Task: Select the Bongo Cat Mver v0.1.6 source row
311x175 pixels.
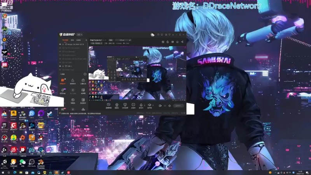Action: click(73, 44)
